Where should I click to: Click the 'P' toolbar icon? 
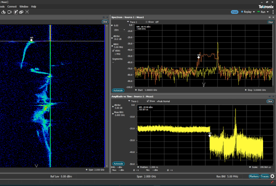pos(16,12)
